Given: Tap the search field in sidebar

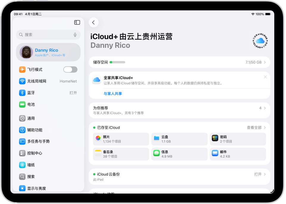Looking at the screenshot, I should click(45, 35).
